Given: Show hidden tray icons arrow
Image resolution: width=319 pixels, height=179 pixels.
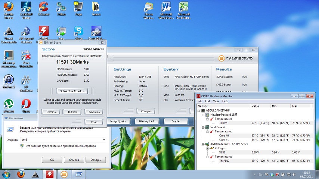Looking at the screenshot, I should click(255, 175).
